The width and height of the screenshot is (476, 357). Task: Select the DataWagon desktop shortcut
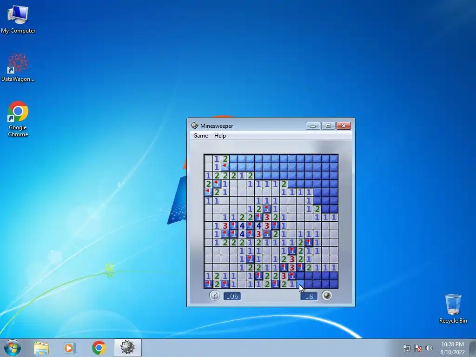[x=18, y=67]
